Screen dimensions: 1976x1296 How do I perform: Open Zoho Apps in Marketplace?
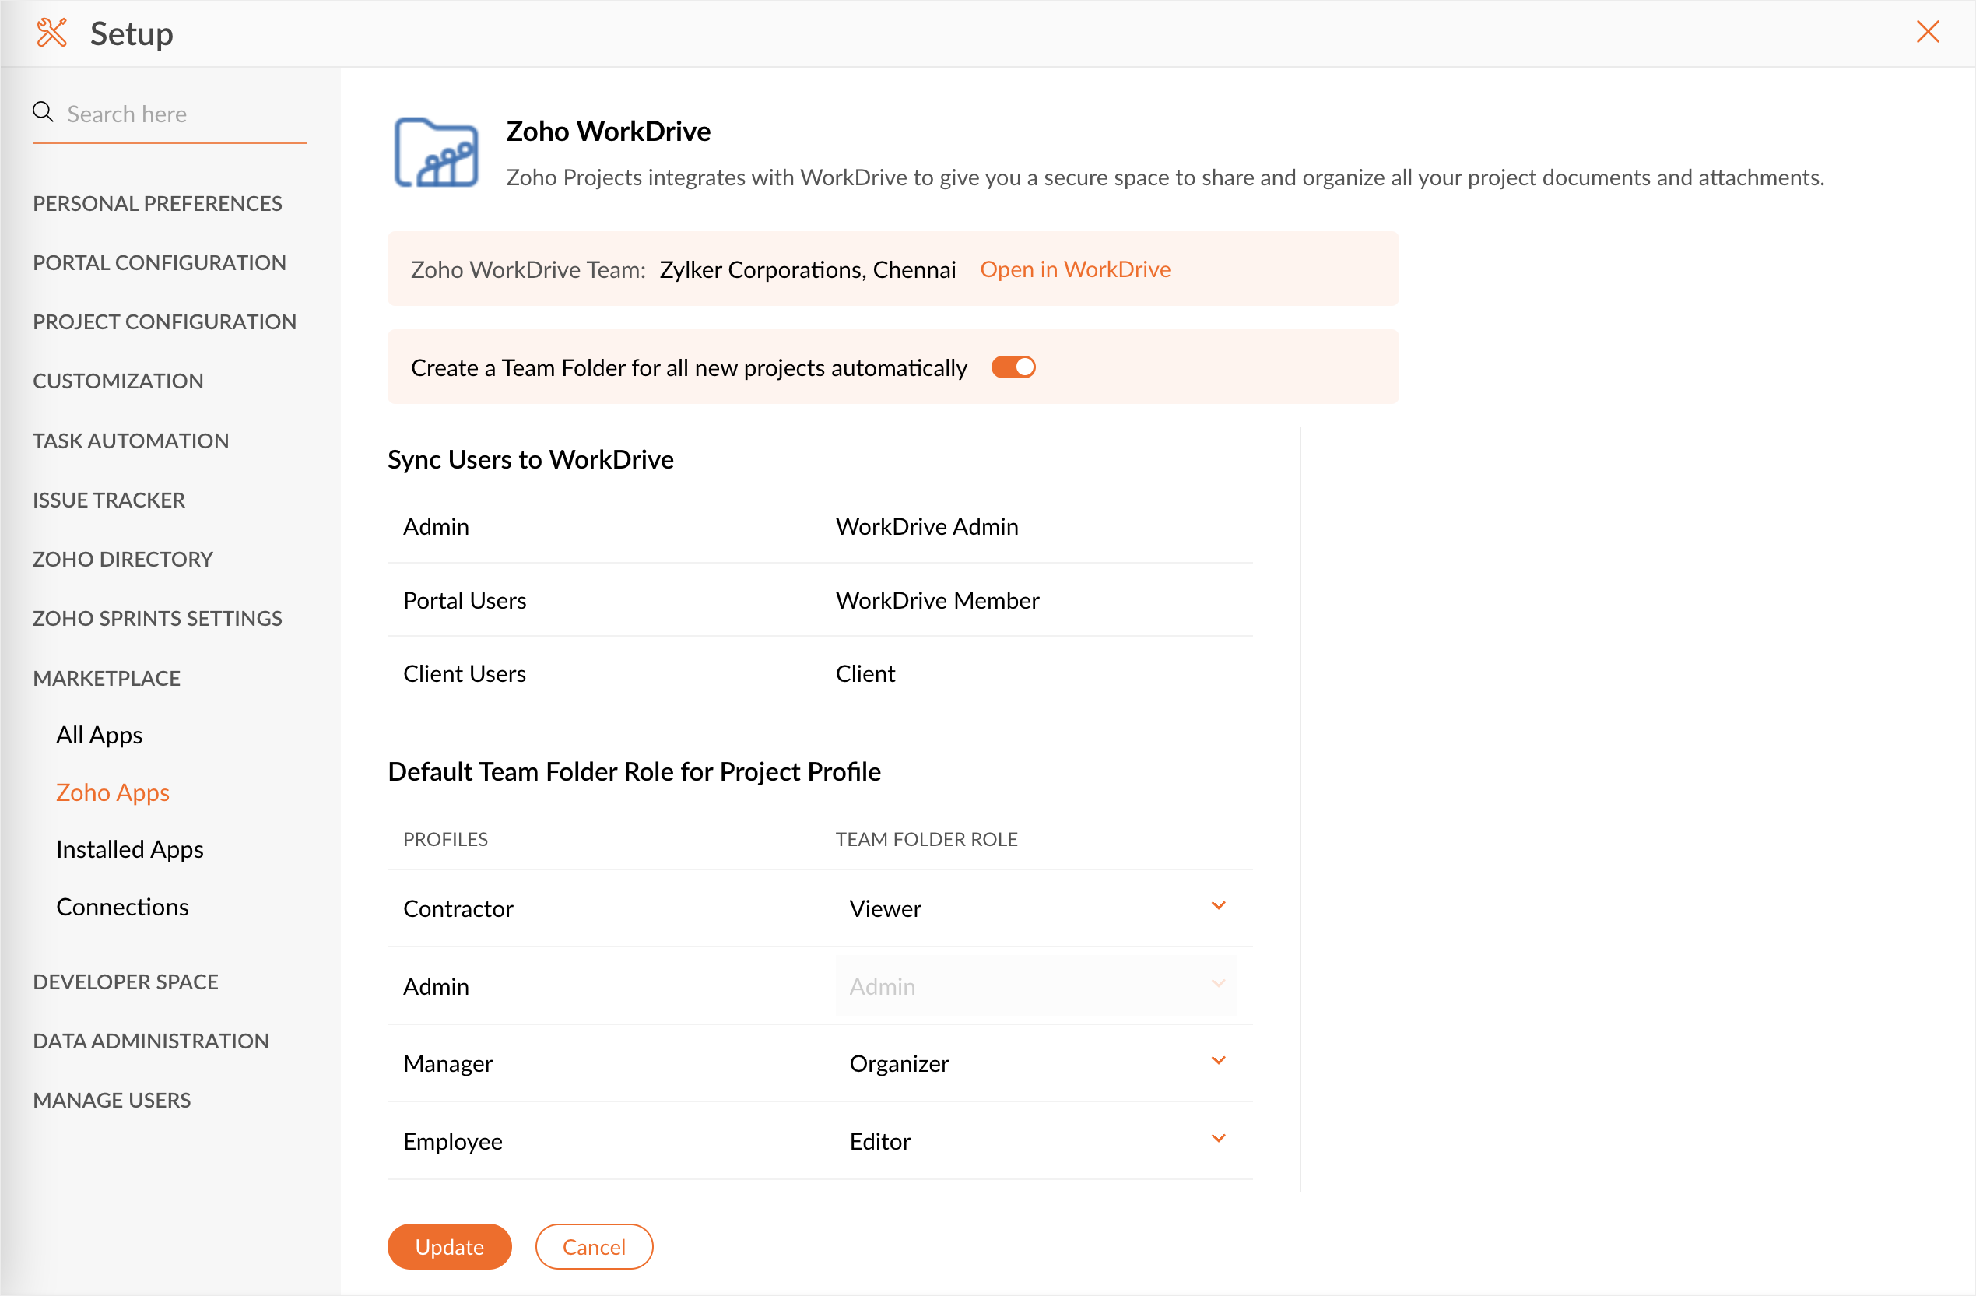112,792
